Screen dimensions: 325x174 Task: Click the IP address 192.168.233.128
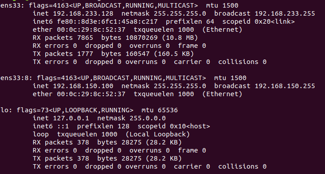(83, 14)
